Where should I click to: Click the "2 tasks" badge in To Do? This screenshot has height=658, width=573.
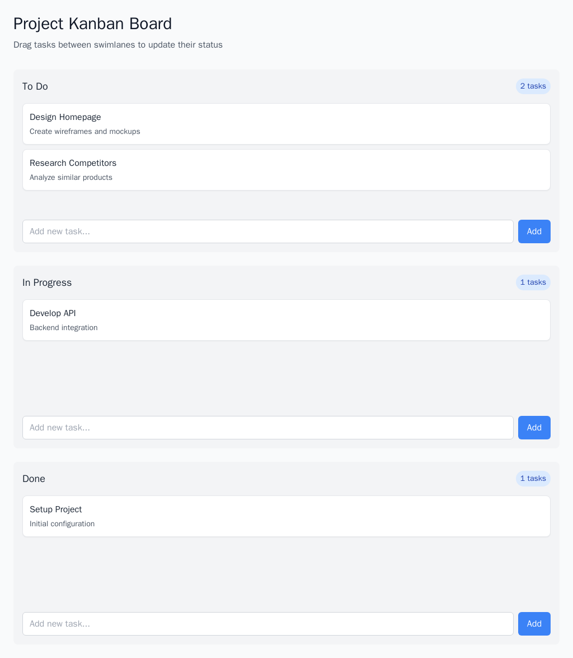click(x=533, y=86)
